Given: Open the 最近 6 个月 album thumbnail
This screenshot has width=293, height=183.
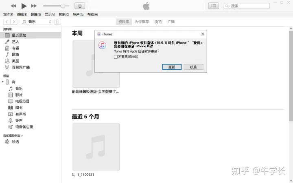Looking at the screenshot, I should click(x=96, y=147).
